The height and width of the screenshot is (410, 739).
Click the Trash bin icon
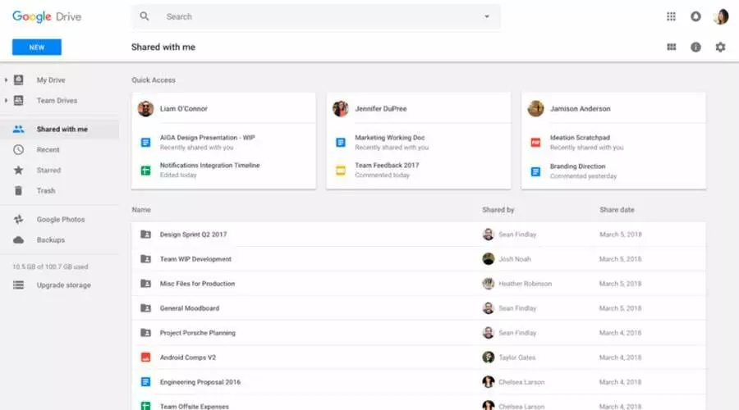pos(18,190)
